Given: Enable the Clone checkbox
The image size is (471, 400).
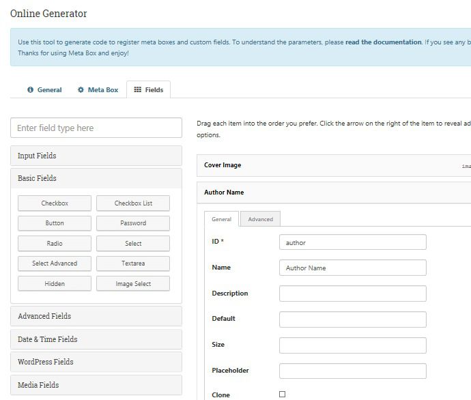Looking at the screenshot, I should click(282, 395).
